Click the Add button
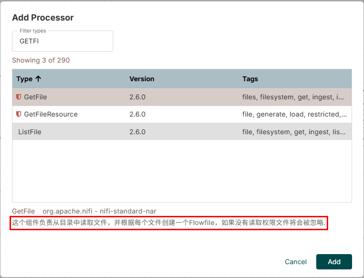 [334, 262]
